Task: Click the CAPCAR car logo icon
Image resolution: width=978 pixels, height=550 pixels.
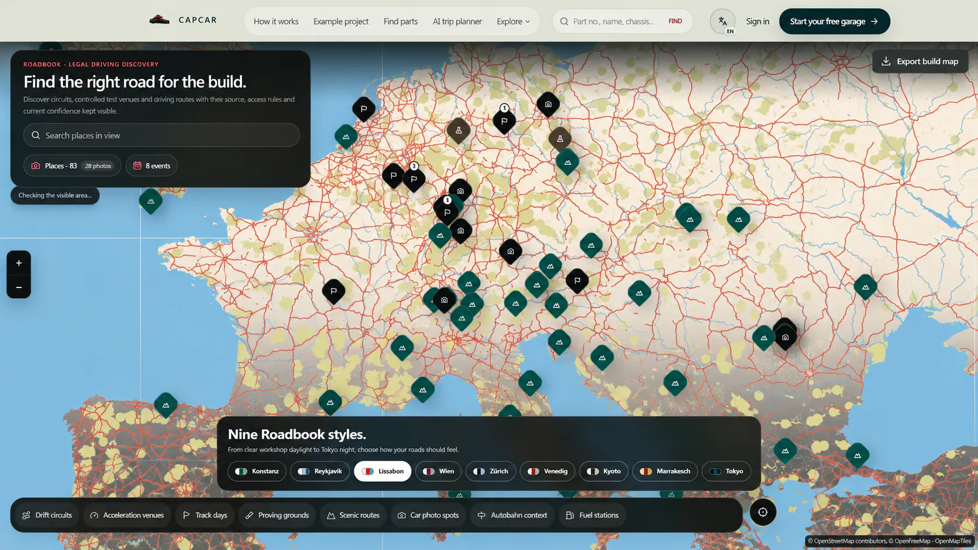Action: (x=159, y=20)
